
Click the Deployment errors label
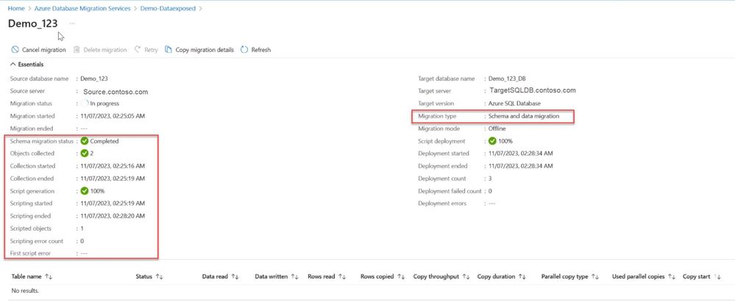tap(442, 203)
